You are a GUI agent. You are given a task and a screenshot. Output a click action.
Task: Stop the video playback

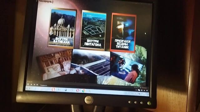pos(31,84)
